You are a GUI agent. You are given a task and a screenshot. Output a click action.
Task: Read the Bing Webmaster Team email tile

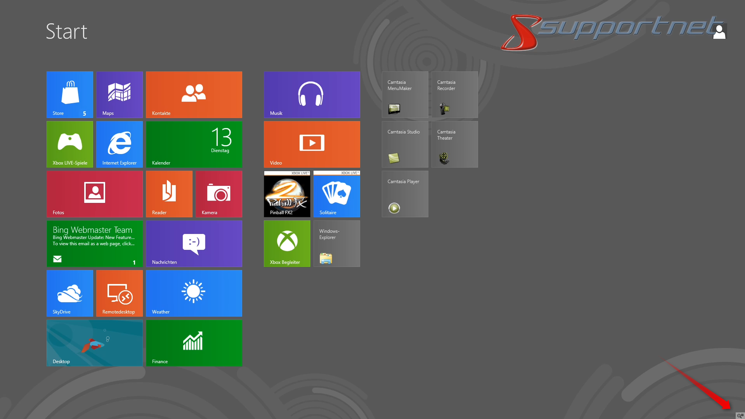(x=94, y=243)
